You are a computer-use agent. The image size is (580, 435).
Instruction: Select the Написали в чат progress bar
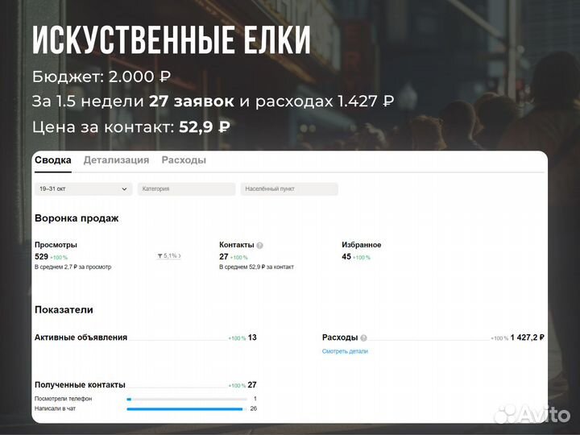pyautogui.click(x=187, y=409)
